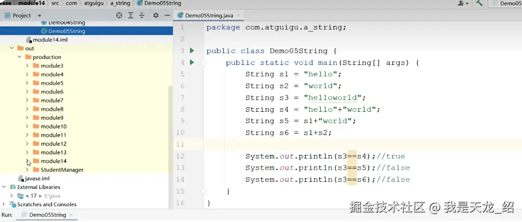Expand the module14 output folder
The width and height of the screenshot is (522, 222).
(27, 161)
